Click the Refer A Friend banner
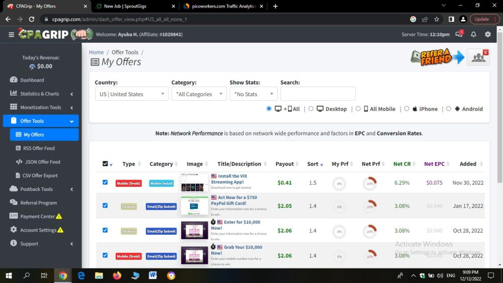Viewport: 503px width, 283px height. point(438,57)
